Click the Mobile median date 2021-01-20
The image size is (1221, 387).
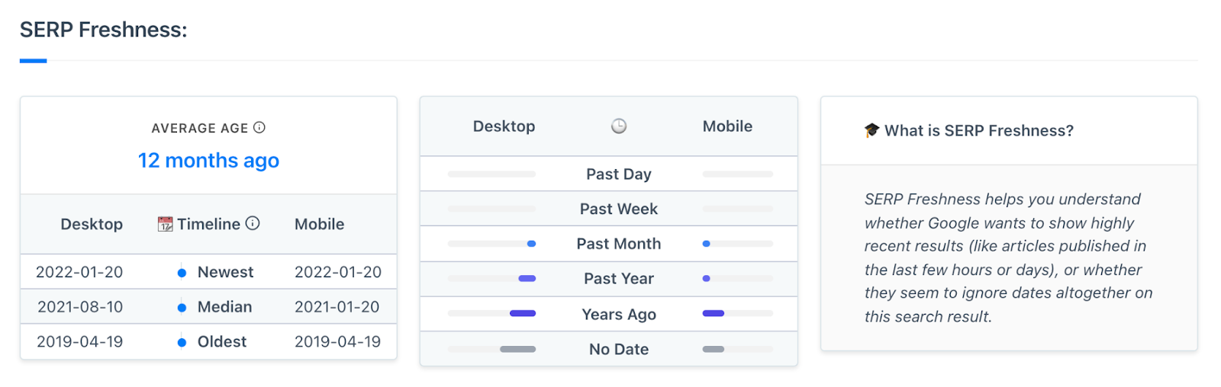(337, 307)
